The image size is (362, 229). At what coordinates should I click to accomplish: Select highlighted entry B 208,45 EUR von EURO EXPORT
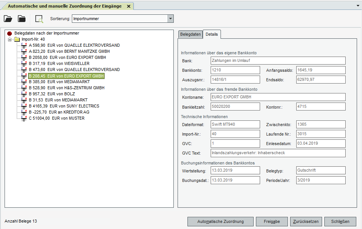point(67,76)
